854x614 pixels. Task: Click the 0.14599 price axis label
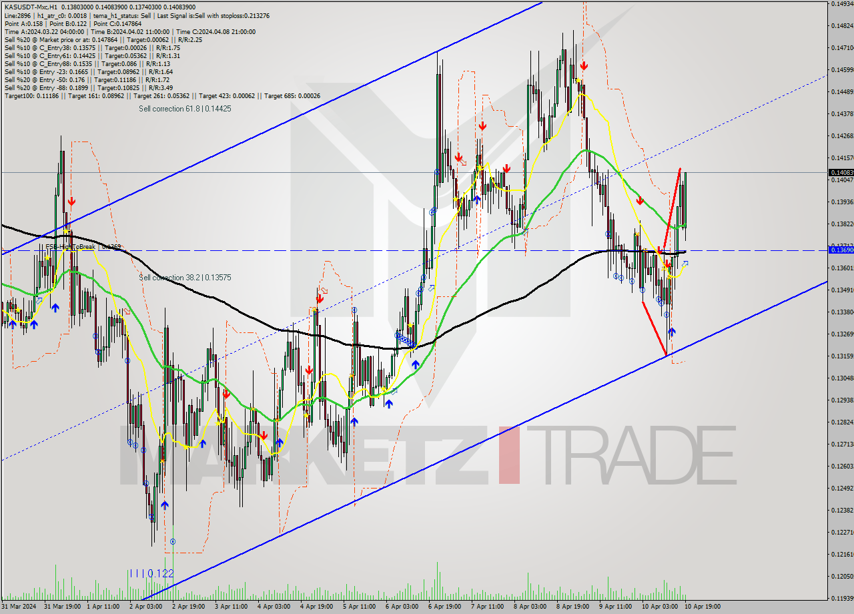(841, 69)
